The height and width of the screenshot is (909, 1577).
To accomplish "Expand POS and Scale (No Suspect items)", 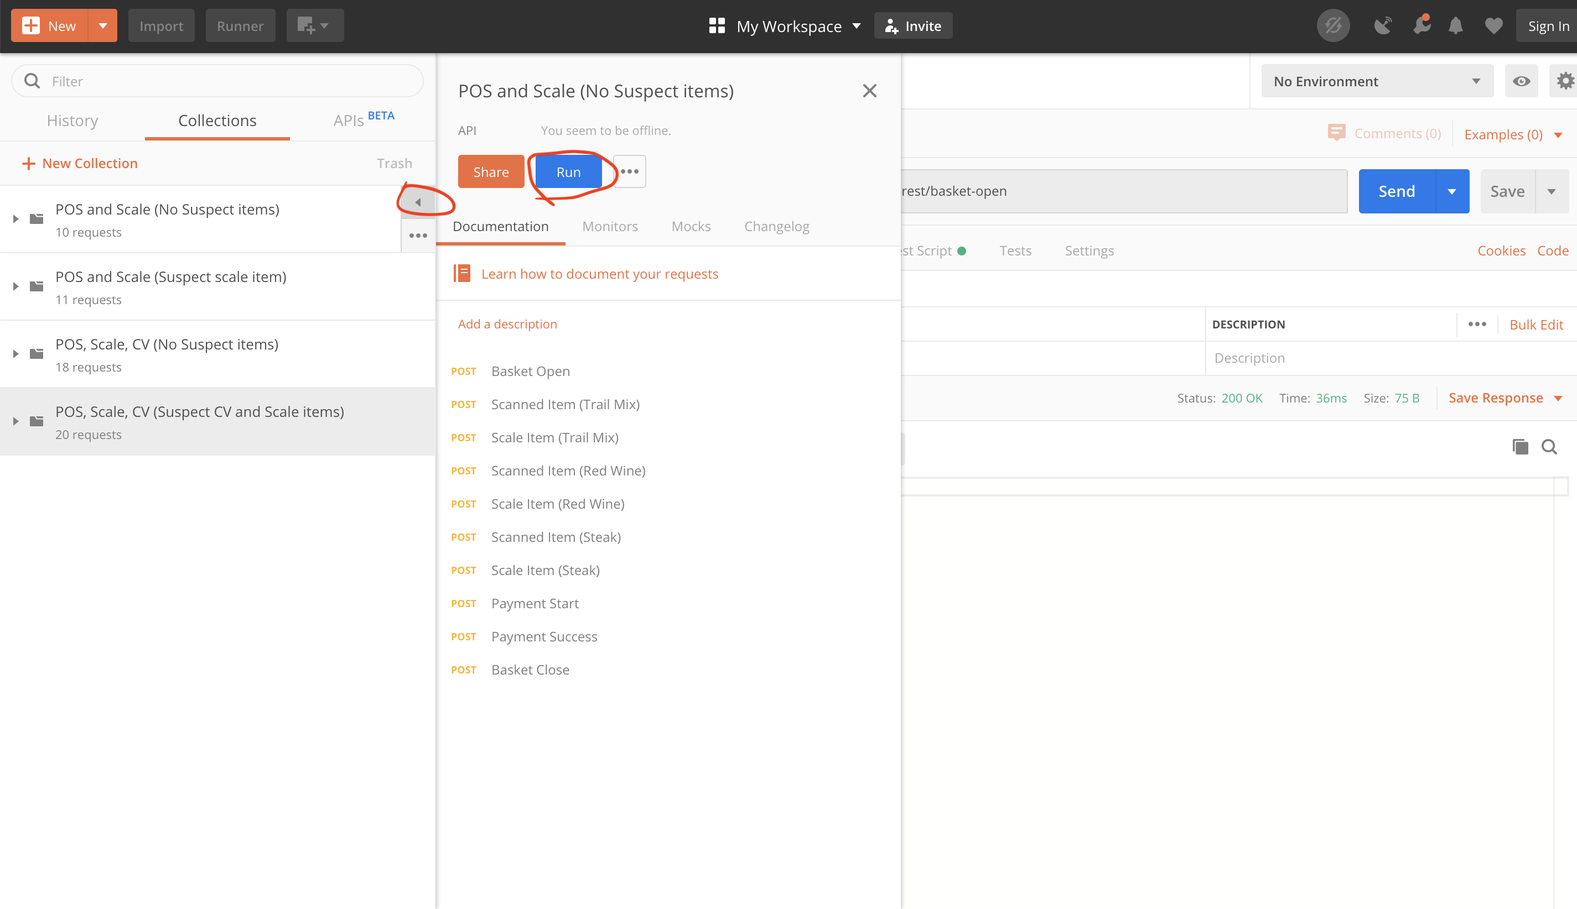I will tap(15, 218).
